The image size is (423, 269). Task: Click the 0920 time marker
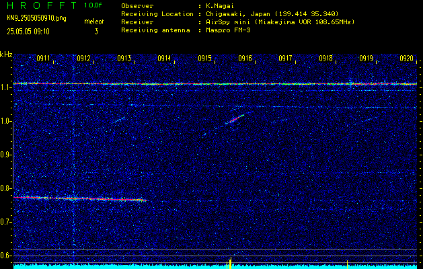pyautogui.click(x=406, y=58)
